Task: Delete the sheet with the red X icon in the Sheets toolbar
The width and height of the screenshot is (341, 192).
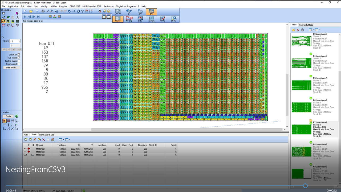Action: pyautogui.click(x=44, y=139)
